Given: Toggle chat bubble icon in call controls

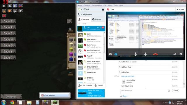Looking at the screenshot, I should point(116,54).
